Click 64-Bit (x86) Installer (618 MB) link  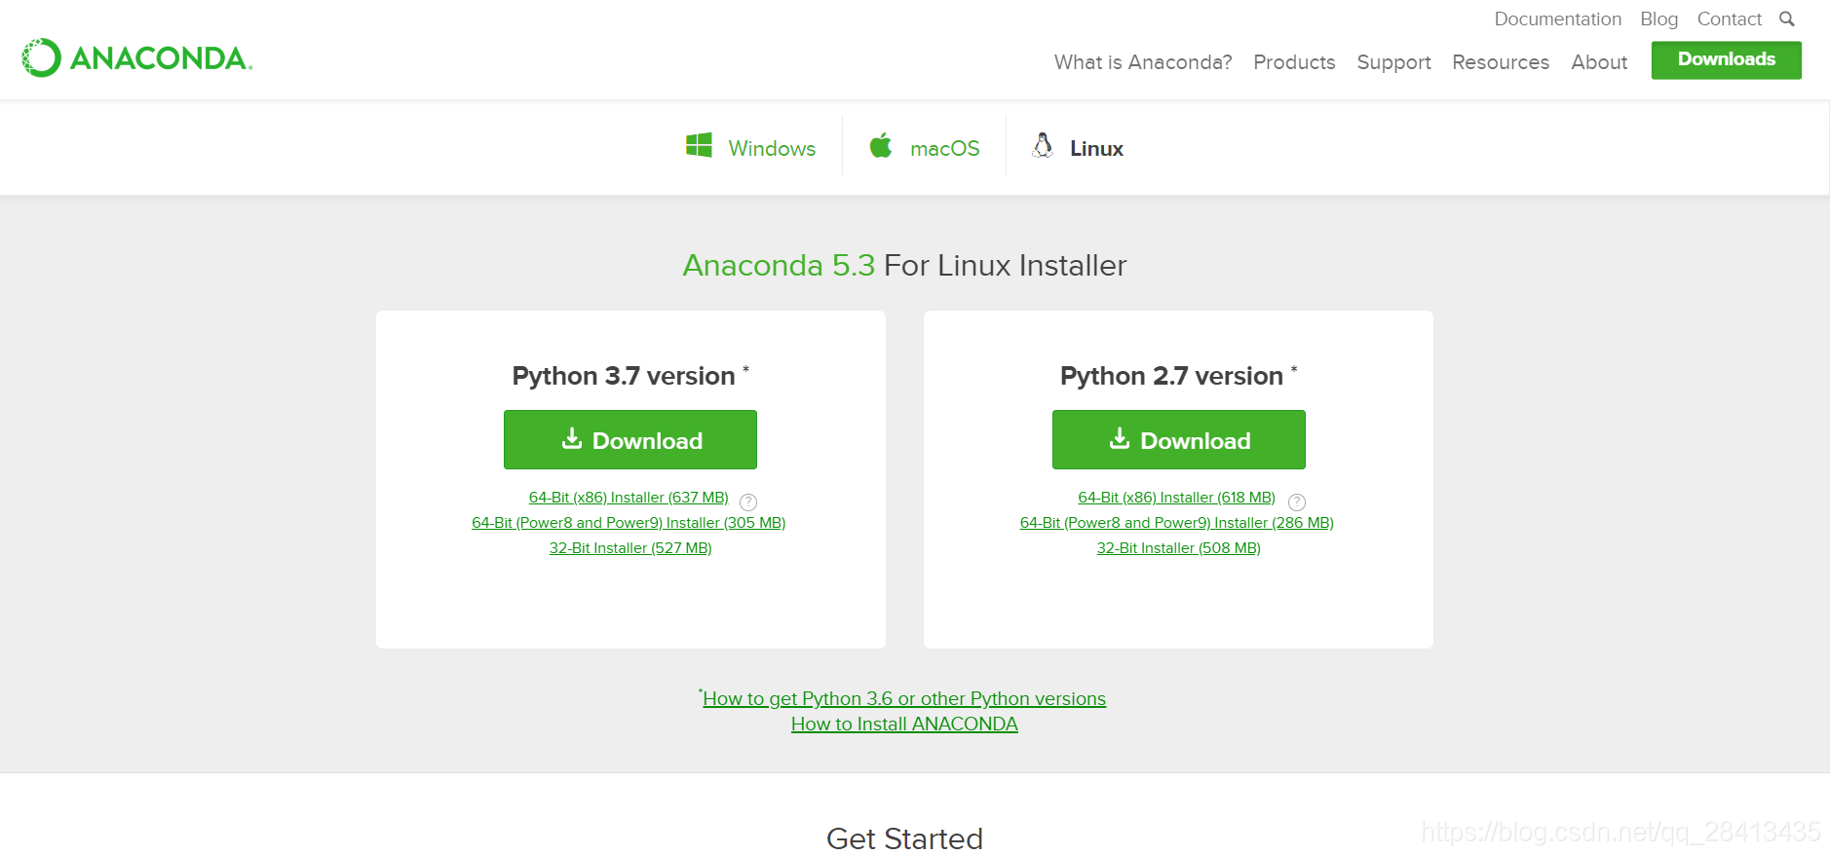(1176, 498)
